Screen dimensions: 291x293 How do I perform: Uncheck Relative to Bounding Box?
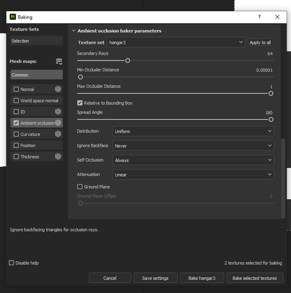[x=80, y=103]
